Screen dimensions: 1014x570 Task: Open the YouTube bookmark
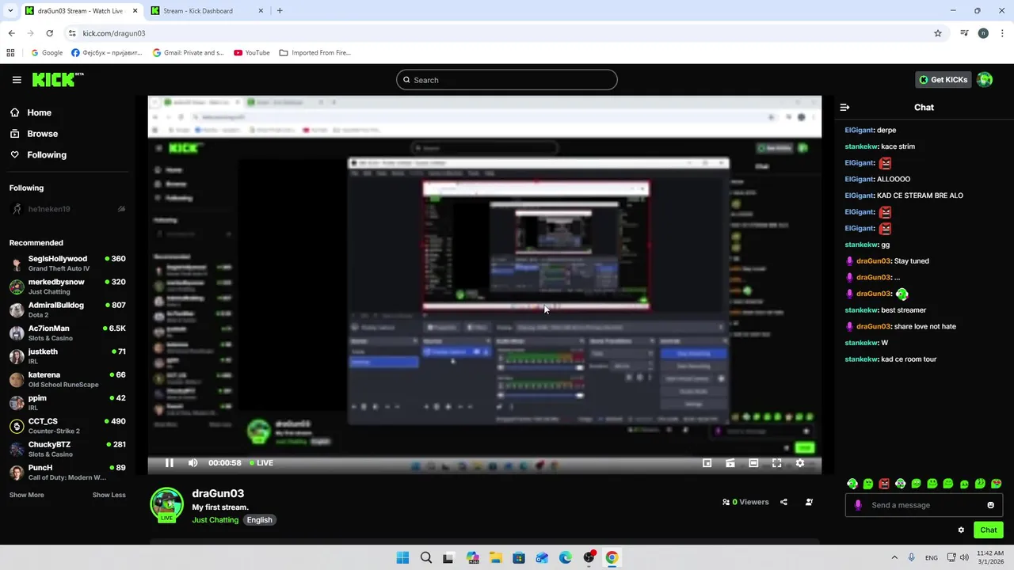tap(252, 53)
